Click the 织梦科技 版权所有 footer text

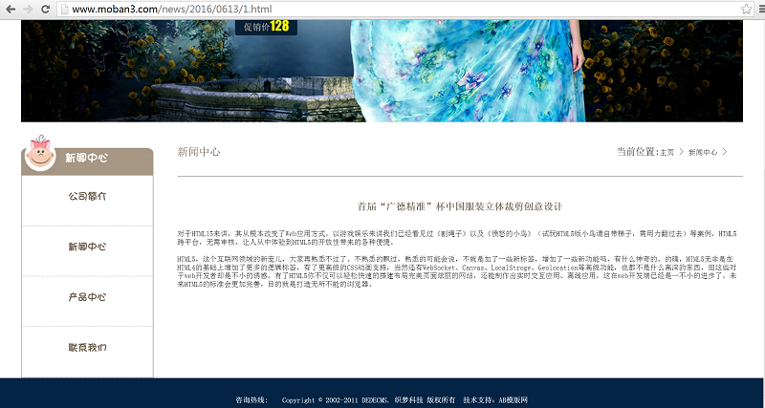(x=425, y=400)
